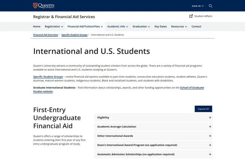Expand Dean's International Award Program section
Image resolution: width=245 pixels, height=162 pixels.
(x=153, y=145)
